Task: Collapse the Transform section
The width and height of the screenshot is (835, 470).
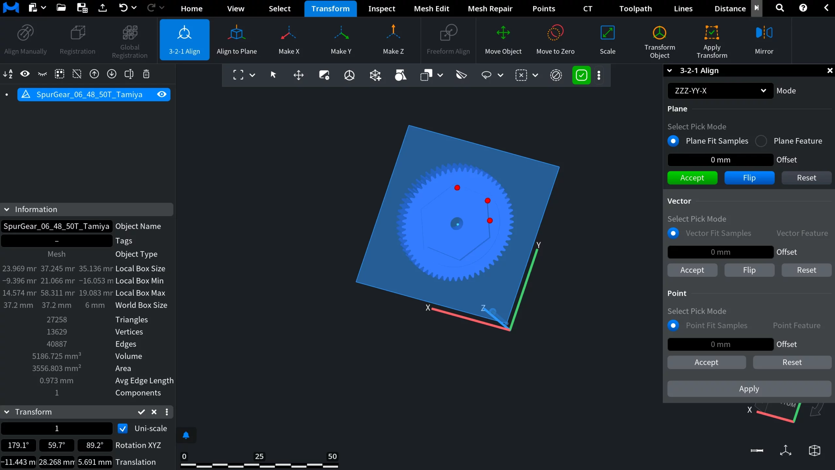Action: coord(7,412)
